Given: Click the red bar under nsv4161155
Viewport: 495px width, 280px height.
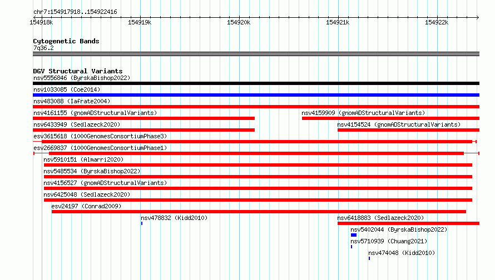Looking at the screenshot, I should pyautogui.click(x=143, y=118).
